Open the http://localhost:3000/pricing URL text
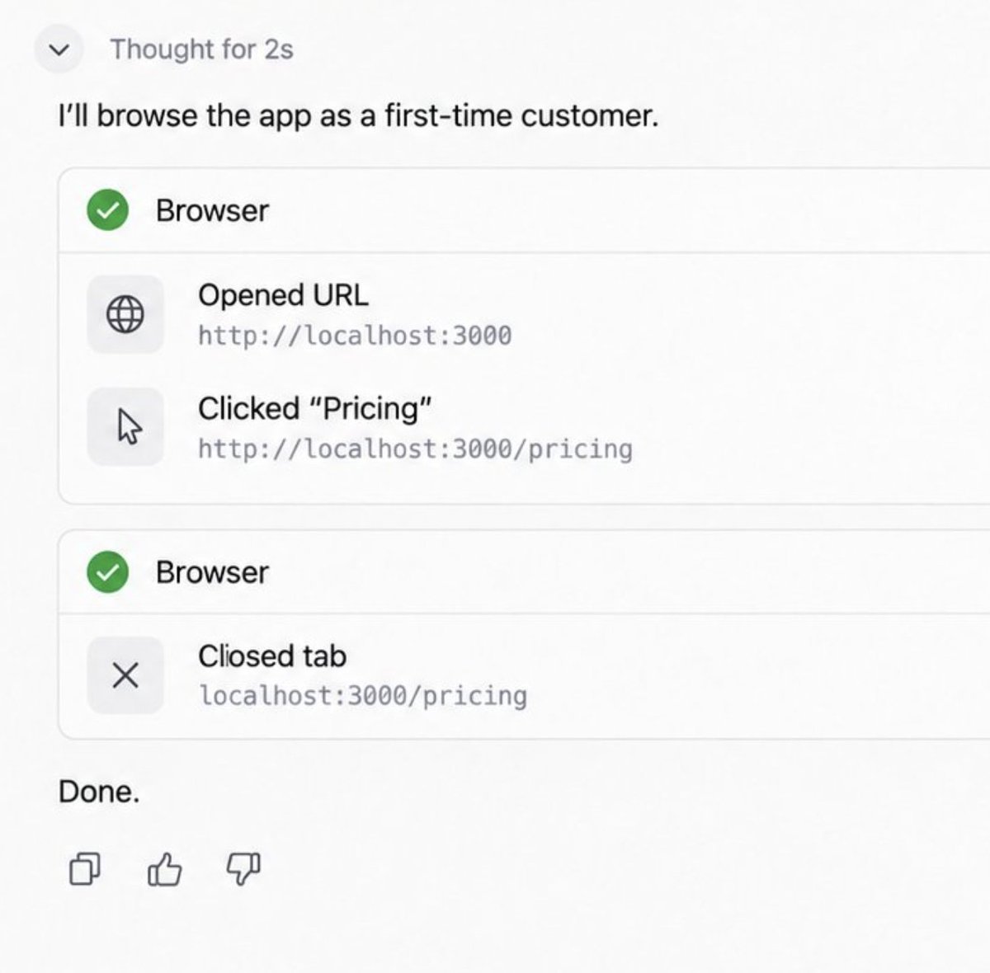Viewport: 990px width, 973px height. 415,449
